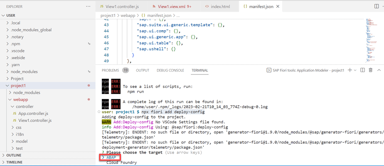Choose ABAP as deploy target
This screenshot has height=166, width=384.
[x=111, y=157]
